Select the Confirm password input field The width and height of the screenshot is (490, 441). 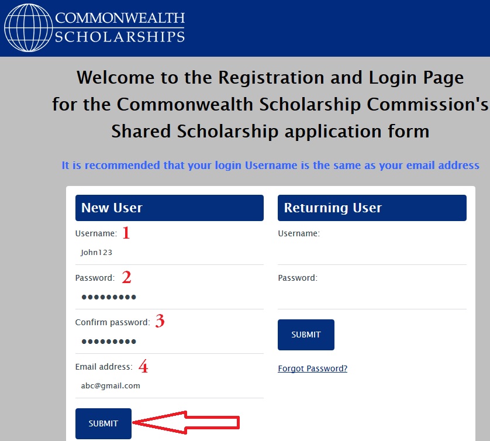pos(169,342)
